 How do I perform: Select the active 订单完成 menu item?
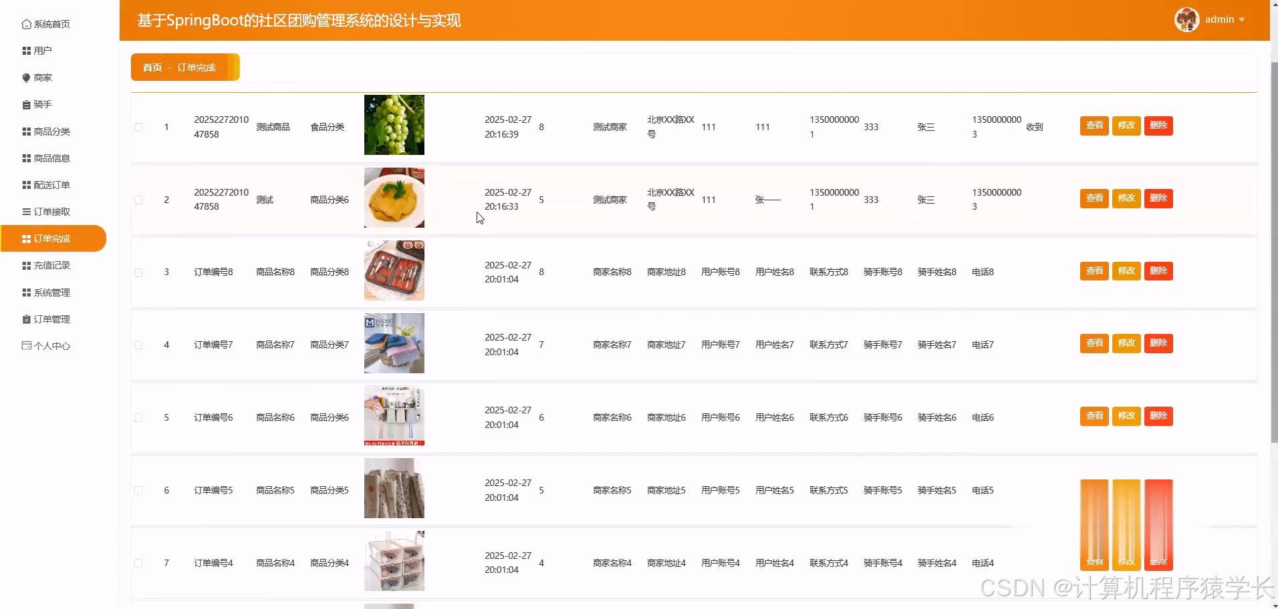(x=53, y=238)
